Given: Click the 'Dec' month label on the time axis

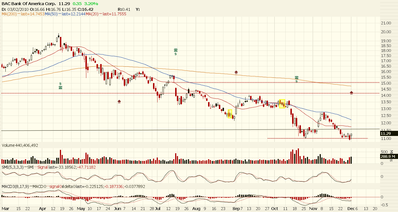Looking at the screenshot, I should pos(351,209).
